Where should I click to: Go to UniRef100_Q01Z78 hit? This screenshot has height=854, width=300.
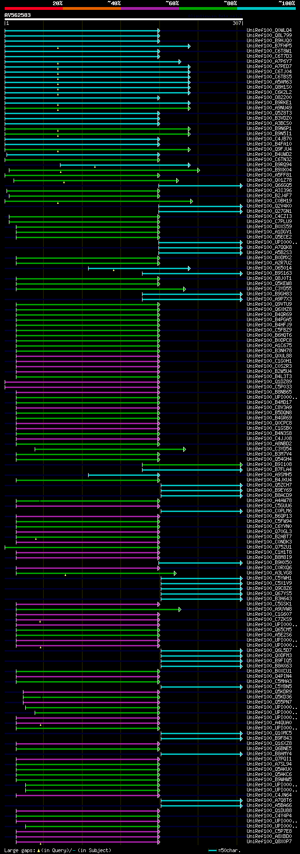pos(269,180)
